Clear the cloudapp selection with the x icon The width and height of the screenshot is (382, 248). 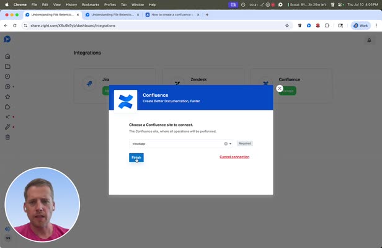(226, 144)
